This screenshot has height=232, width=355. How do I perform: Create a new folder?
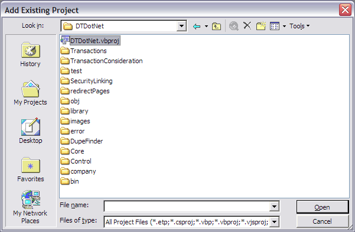coord(261,26)
